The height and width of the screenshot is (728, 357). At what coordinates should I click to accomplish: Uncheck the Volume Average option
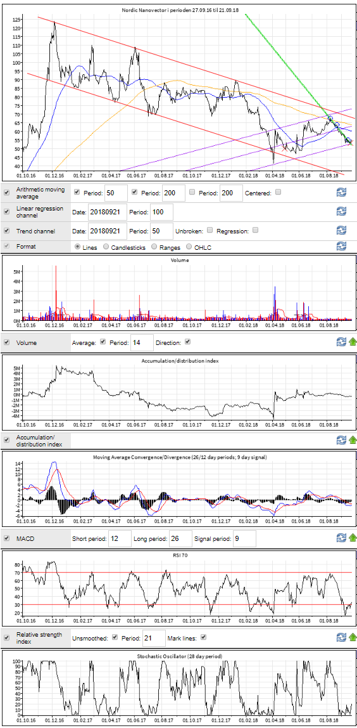103,342
